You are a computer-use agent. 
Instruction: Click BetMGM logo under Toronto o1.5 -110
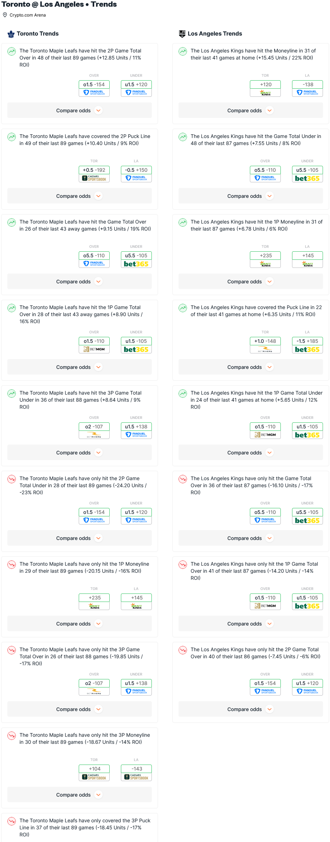[x=94, y=349]
